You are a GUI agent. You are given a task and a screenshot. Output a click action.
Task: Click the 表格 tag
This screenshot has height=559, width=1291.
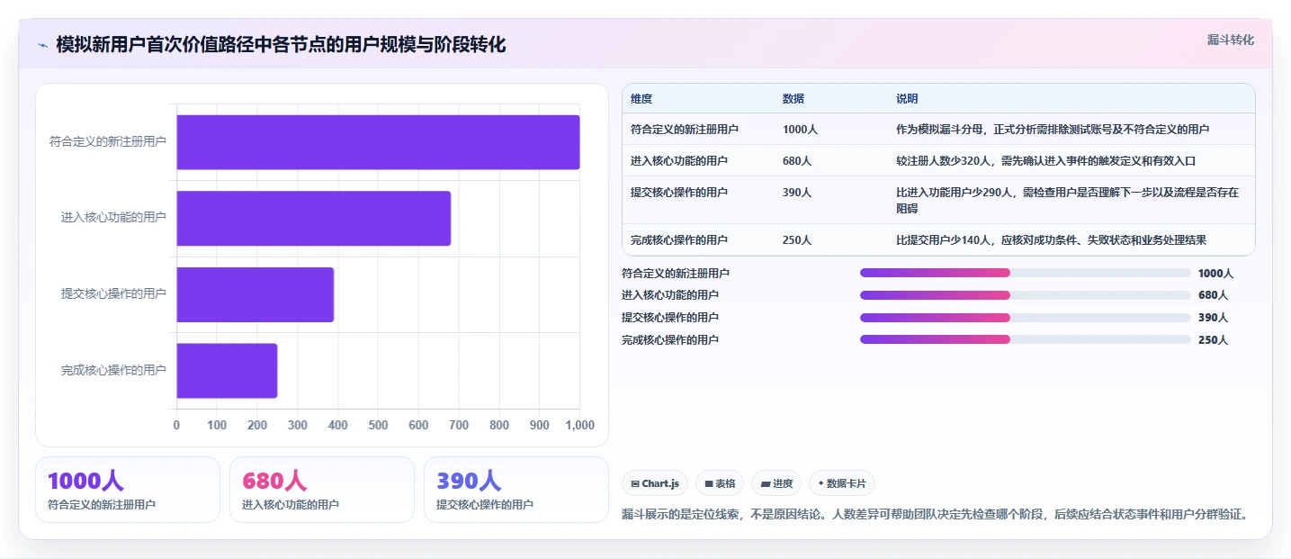720,483
